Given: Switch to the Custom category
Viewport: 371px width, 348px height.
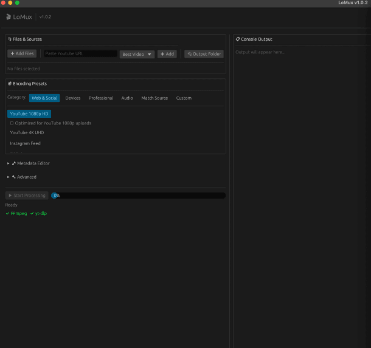Looking at the screenshot, I should [184, 98].
